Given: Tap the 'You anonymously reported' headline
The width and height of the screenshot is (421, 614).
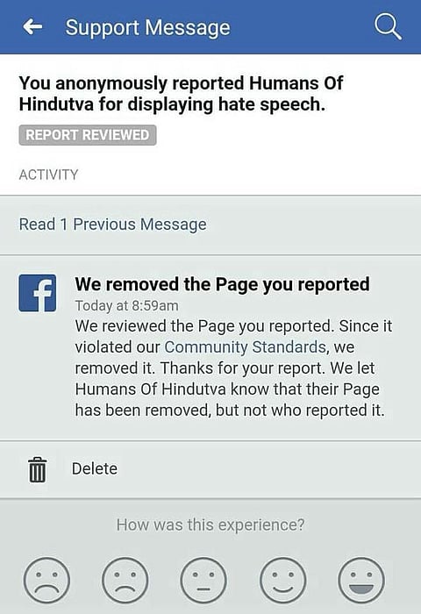Looking at the screenshot, I should (181, 94).
